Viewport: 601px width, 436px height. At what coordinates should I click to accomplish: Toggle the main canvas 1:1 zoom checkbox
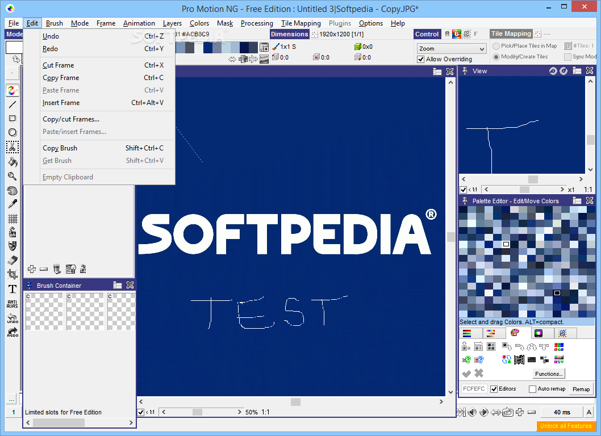click(x=141, y=412)
